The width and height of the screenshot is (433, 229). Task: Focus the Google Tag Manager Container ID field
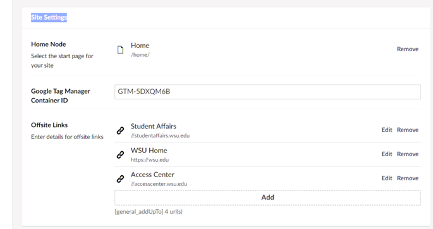click(x=267, y=92)
